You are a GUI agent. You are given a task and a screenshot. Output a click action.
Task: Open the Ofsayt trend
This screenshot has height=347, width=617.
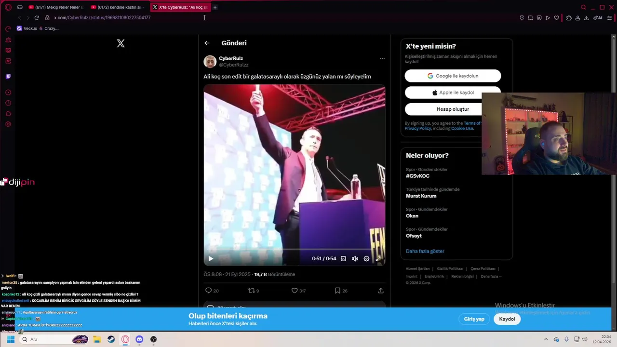414,236
